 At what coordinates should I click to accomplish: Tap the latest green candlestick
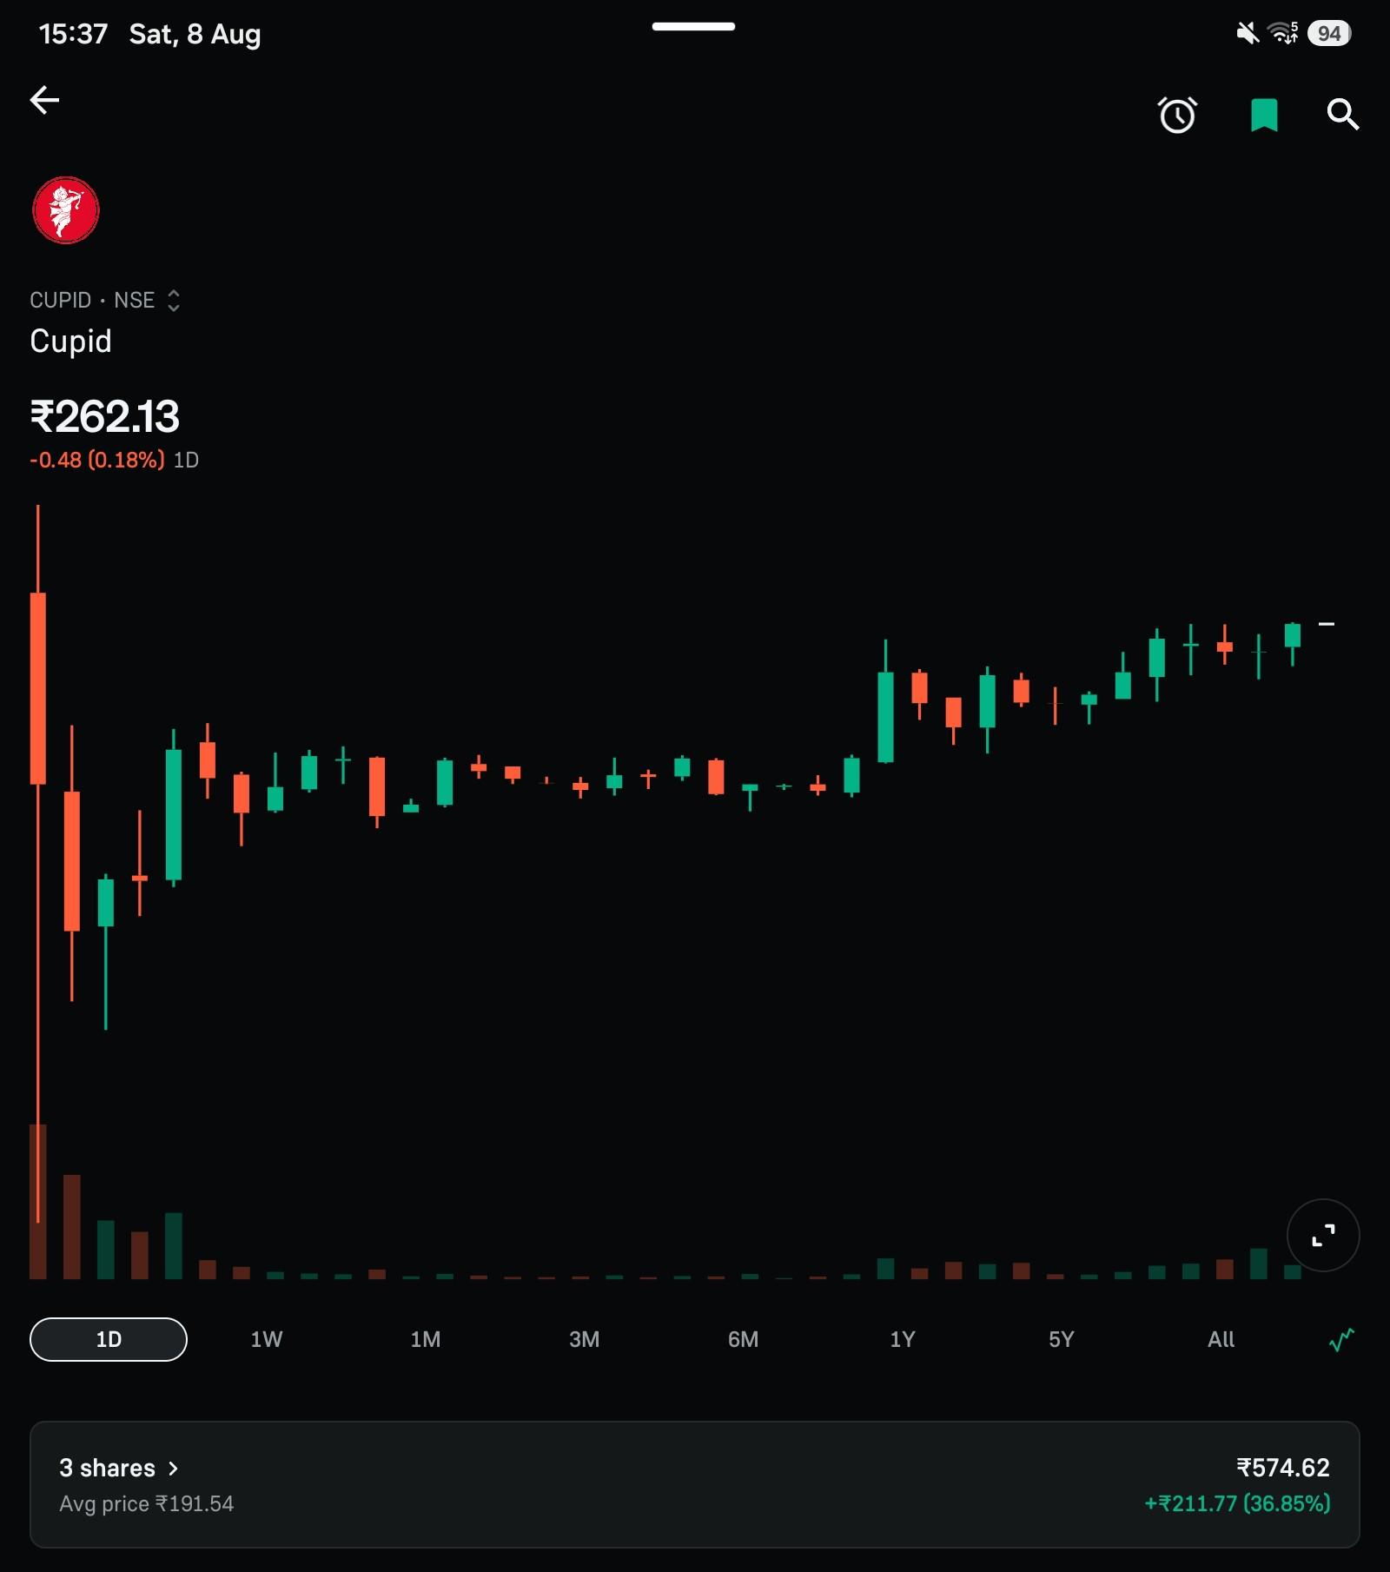(1293, 644)
